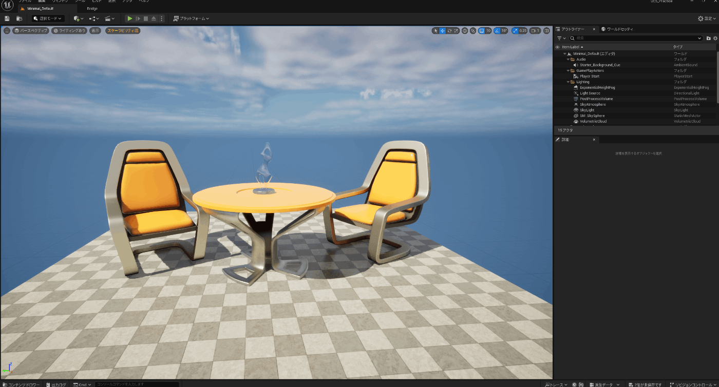
Task: Switch to the Minimal_Default tab
Action: pyautogui.click(x=47, y=8)
